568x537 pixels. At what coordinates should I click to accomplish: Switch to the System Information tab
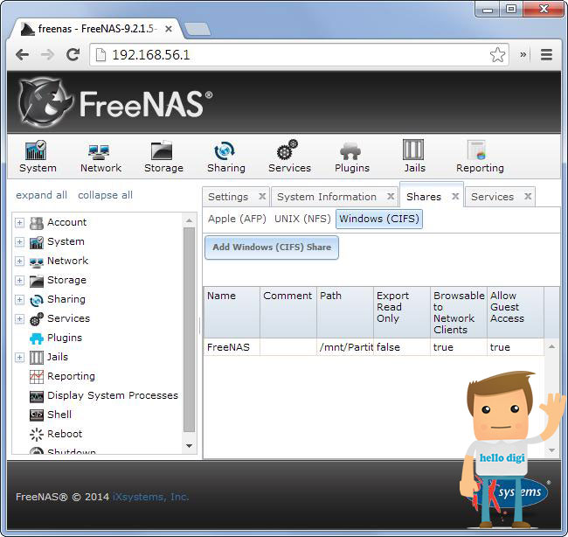tap(327, 197)
